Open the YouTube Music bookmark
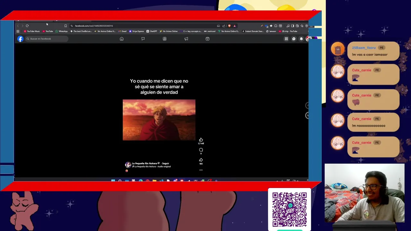Image resolution: width=411 pixels, height=231 pixels. click(x=32, y=31)
